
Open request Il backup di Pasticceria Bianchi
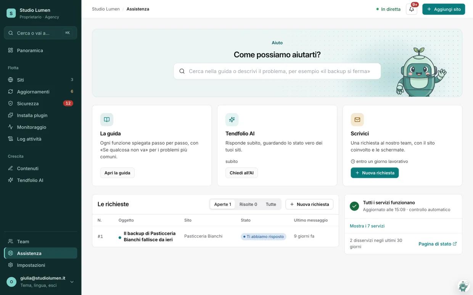(x=150, y=236)
